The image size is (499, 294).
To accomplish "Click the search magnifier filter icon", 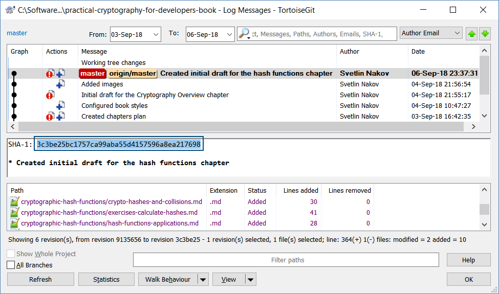I will coord(244,34).
